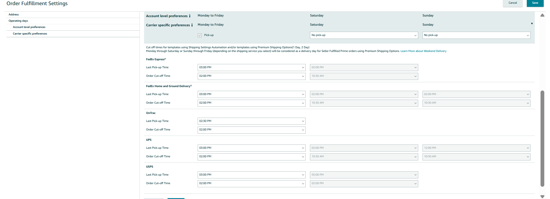
Task: Jump to Account level preferences in side navigation
Action: pos(29,27)
